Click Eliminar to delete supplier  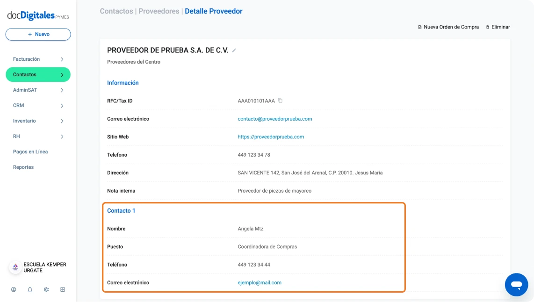498,27
